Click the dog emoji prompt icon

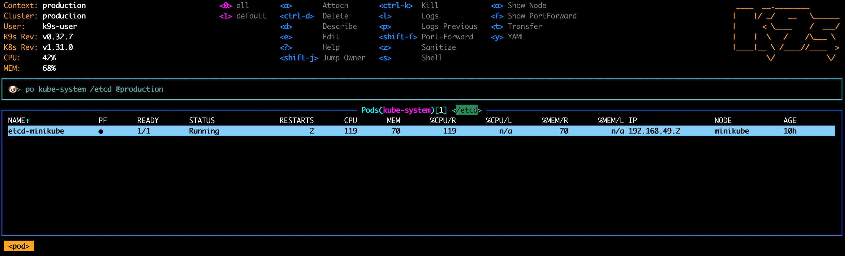click(13, 89)
